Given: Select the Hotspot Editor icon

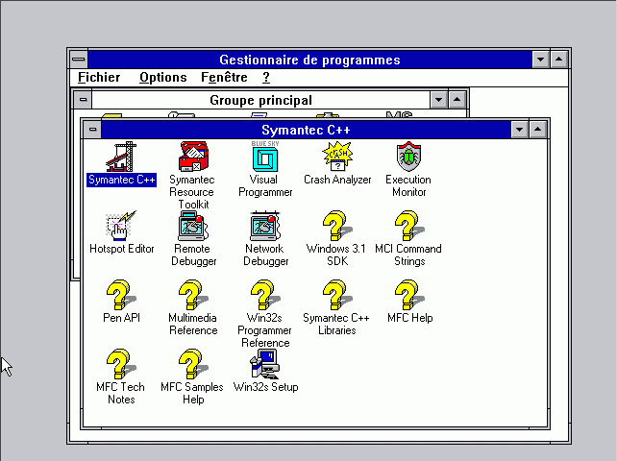Looking at the screenshot, I should click(x=121, y=226).
